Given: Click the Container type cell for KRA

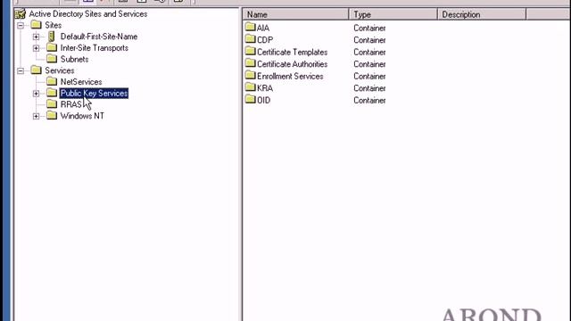Looking at the screenshot, I should (x=369, y=88).
